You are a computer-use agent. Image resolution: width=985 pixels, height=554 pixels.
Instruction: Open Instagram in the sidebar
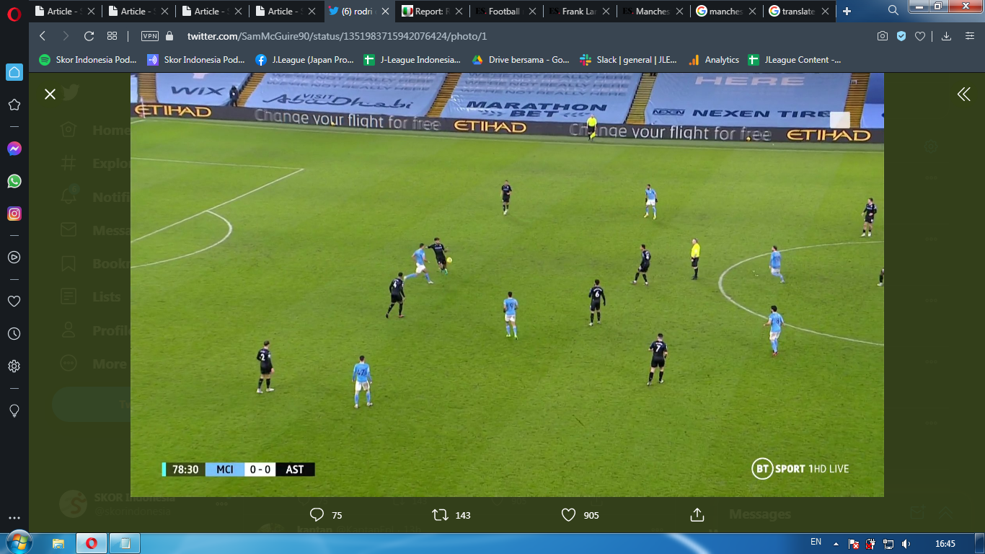tap(14, 214)
